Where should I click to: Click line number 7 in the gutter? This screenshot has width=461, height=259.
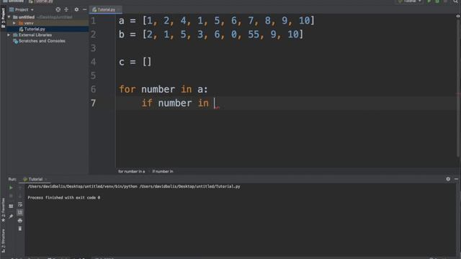(93, 103)
